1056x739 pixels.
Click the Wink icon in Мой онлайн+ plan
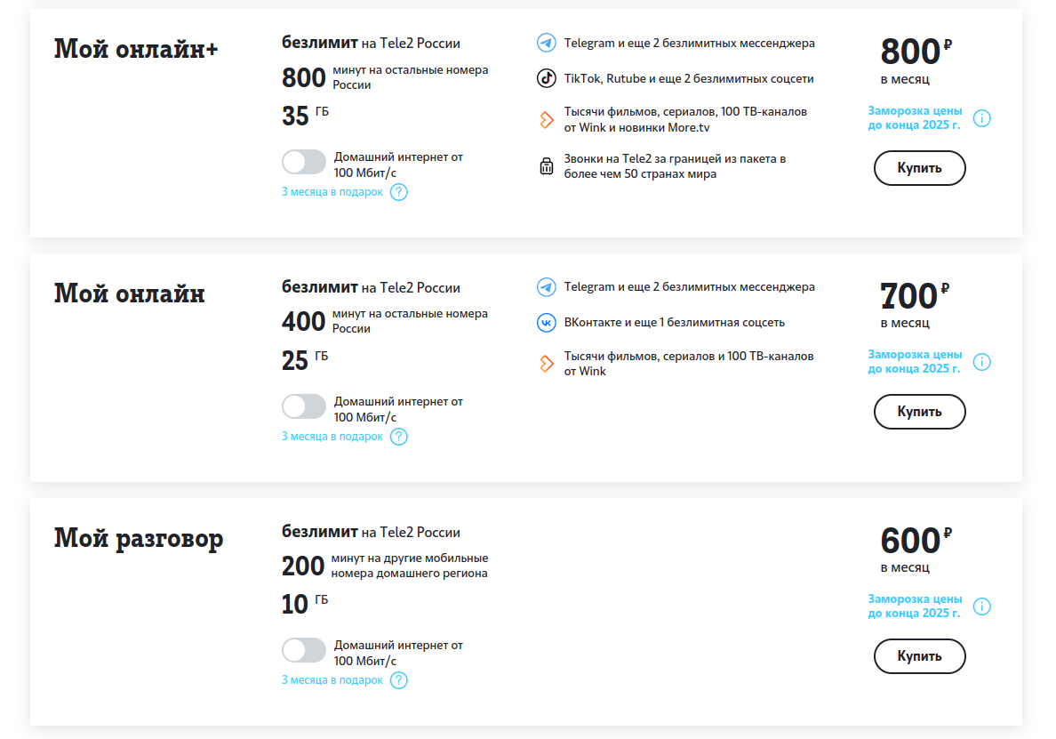546,120
